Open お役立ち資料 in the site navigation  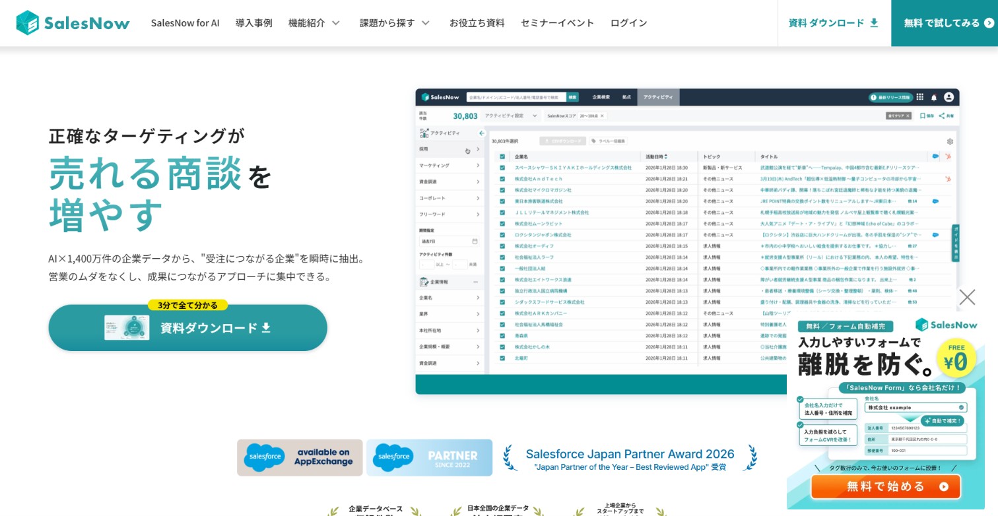477,22
